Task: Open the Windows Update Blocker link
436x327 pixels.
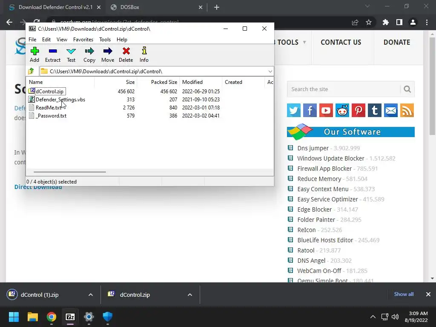Action: (330, 158)
